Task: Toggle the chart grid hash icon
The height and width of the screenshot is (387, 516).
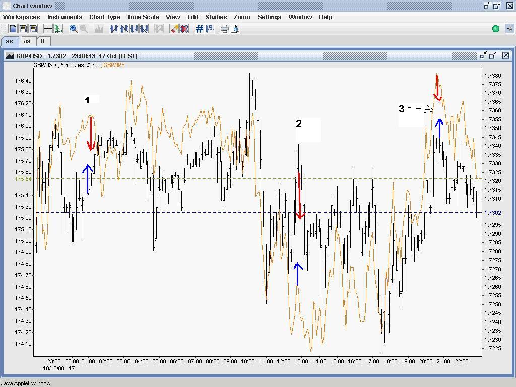Action: tap(200, 29)
